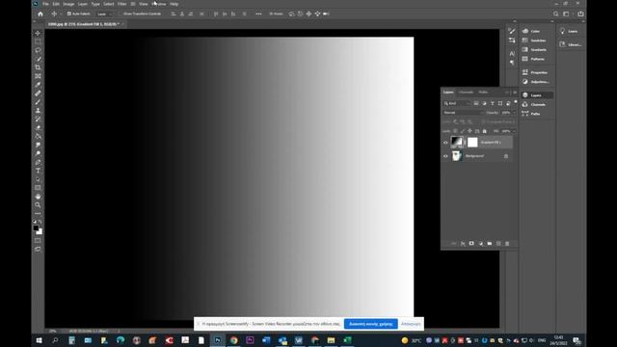The image size is (617, 347).
Task: Toggle lock all padlock in Layers panel
Action: (485, 131)
